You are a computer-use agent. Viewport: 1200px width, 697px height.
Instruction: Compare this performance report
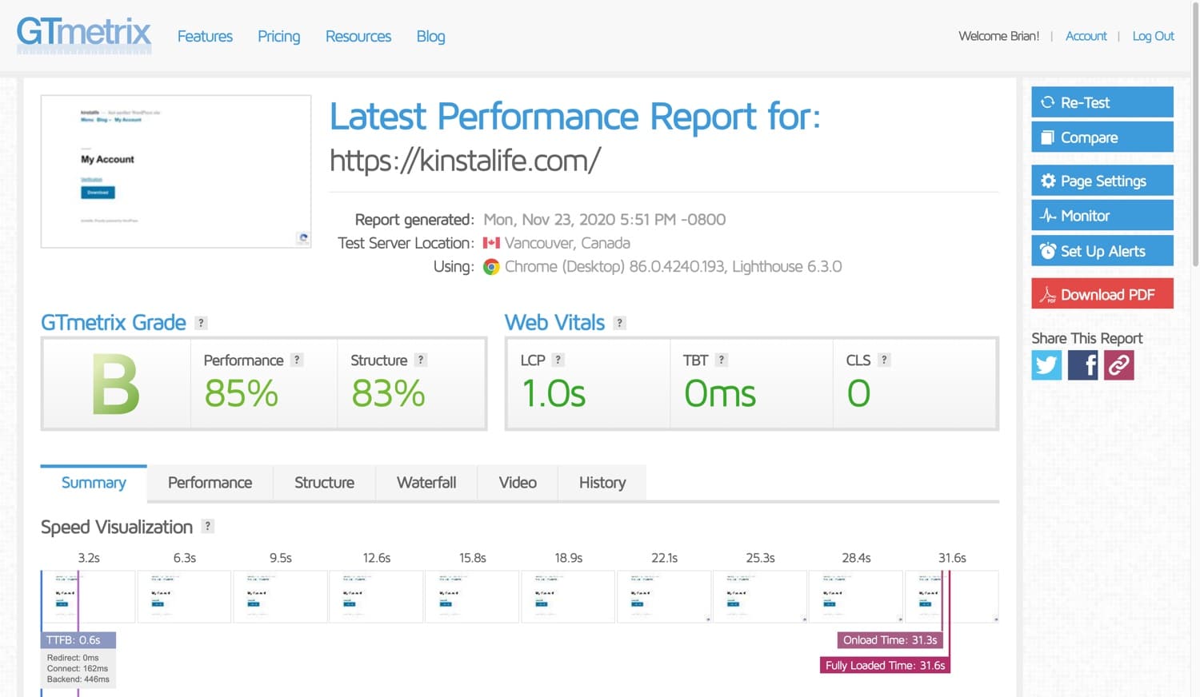point(1102,137)
